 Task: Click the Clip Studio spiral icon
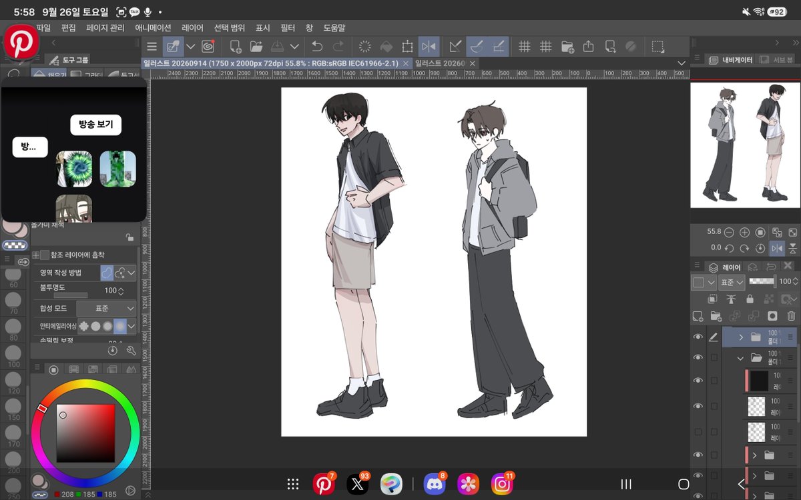click(x=208, y=47)
